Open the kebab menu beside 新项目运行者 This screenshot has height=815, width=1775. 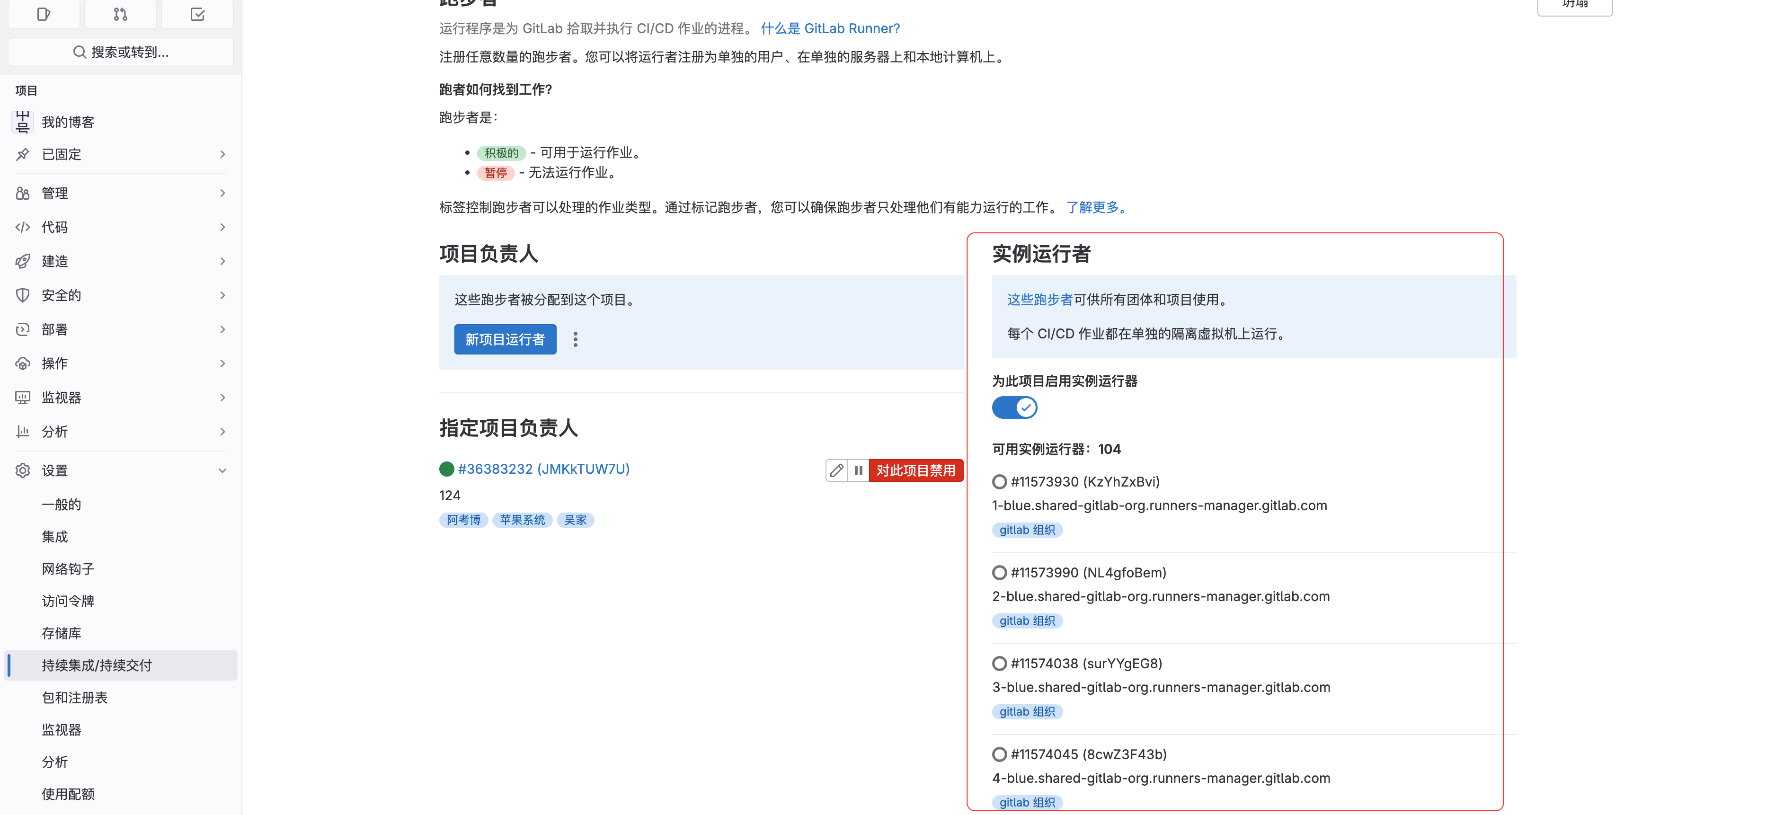[x=576, y=340]
